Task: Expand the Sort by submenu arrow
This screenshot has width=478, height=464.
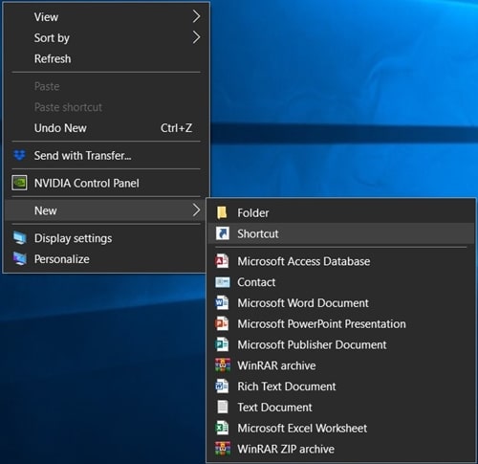Action: (196, 37)
